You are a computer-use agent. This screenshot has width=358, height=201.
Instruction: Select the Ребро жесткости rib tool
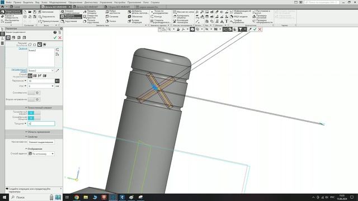point(113,12)
